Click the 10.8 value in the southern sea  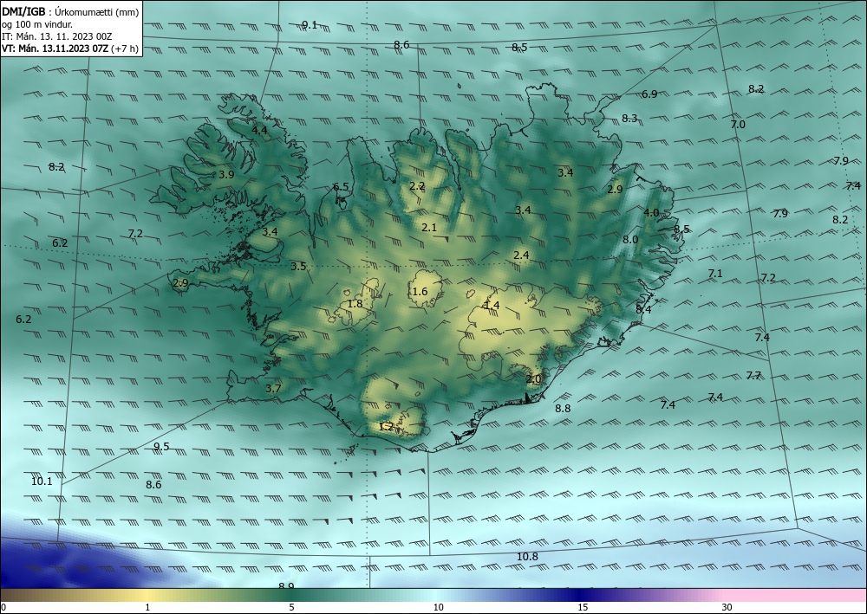(527, 557)
